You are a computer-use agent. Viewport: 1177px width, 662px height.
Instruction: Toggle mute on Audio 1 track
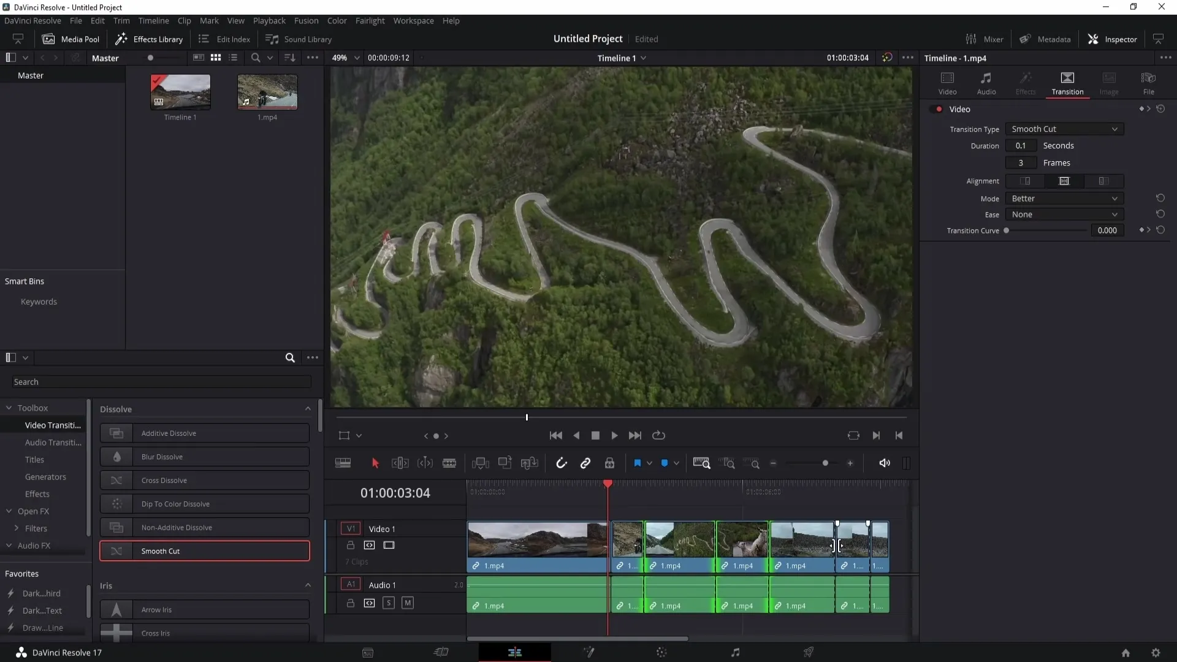click(x=408, y=602)
